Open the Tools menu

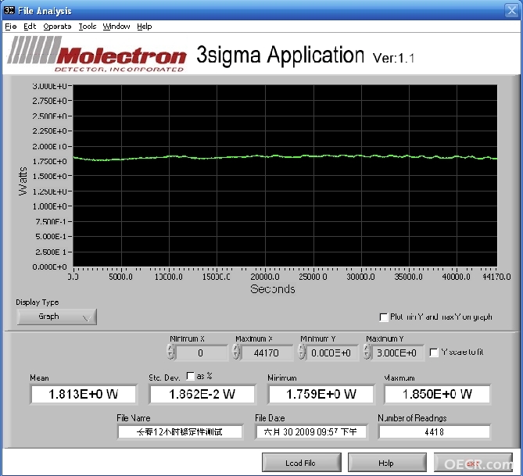(87, 27)
